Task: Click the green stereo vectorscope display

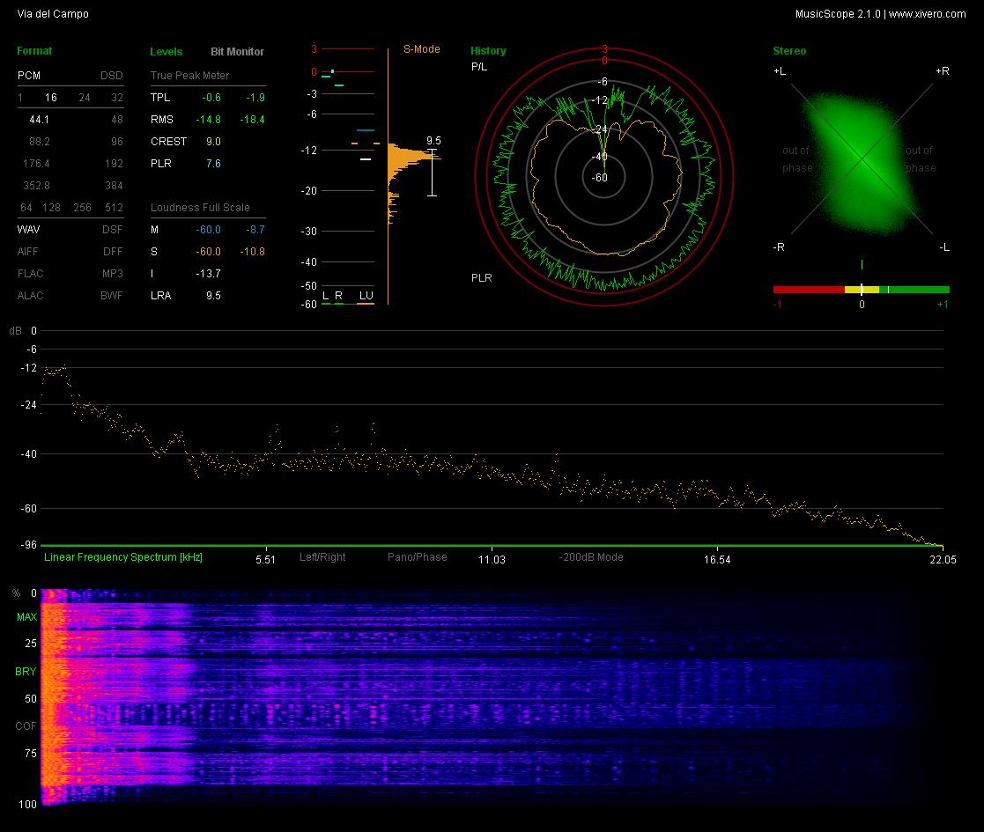Action: (862, 162)
